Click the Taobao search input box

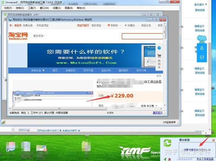142,36
